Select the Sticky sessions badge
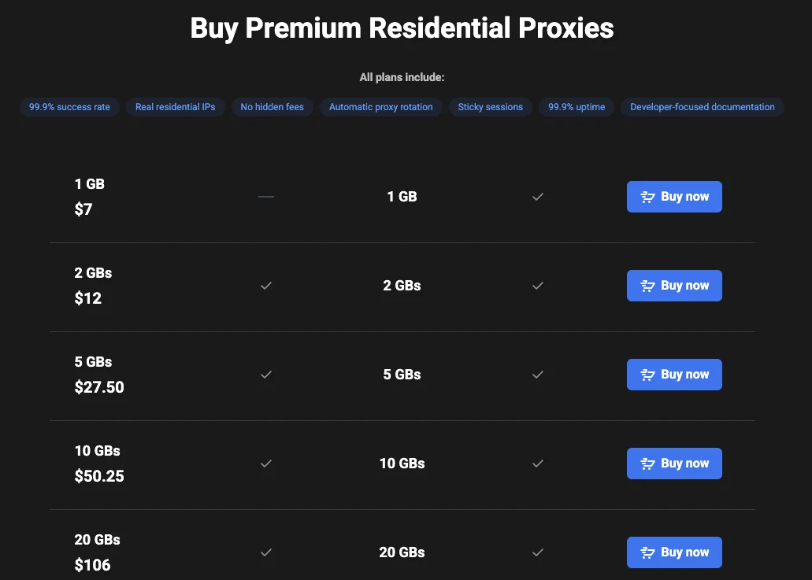The height and width of the screenshot is (580, 812). [x=490, y=107]
